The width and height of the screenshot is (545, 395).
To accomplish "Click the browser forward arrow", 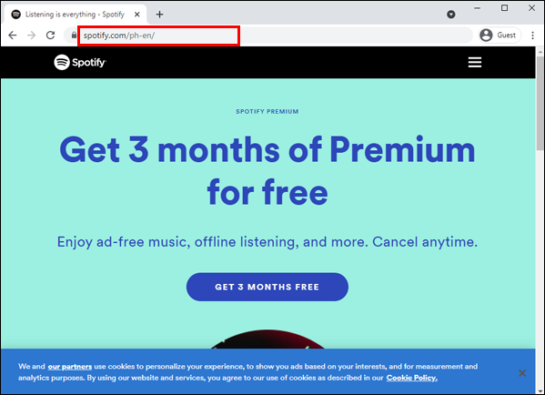I will pos(32,35).
